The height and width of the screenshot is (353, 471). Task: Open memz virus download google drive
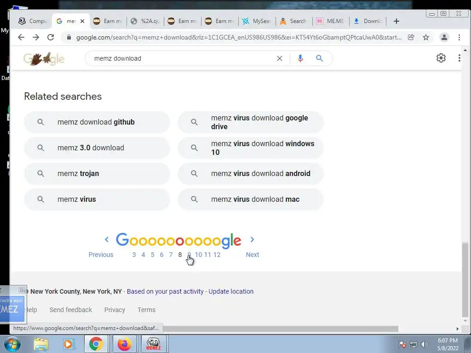click(251, 122)
